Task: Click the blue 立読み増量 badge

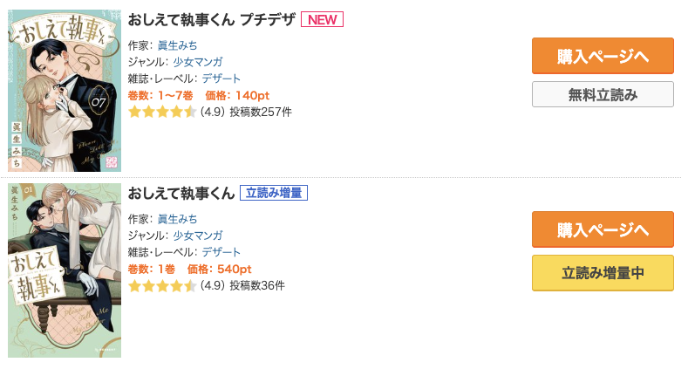Action: coord(275,193)
